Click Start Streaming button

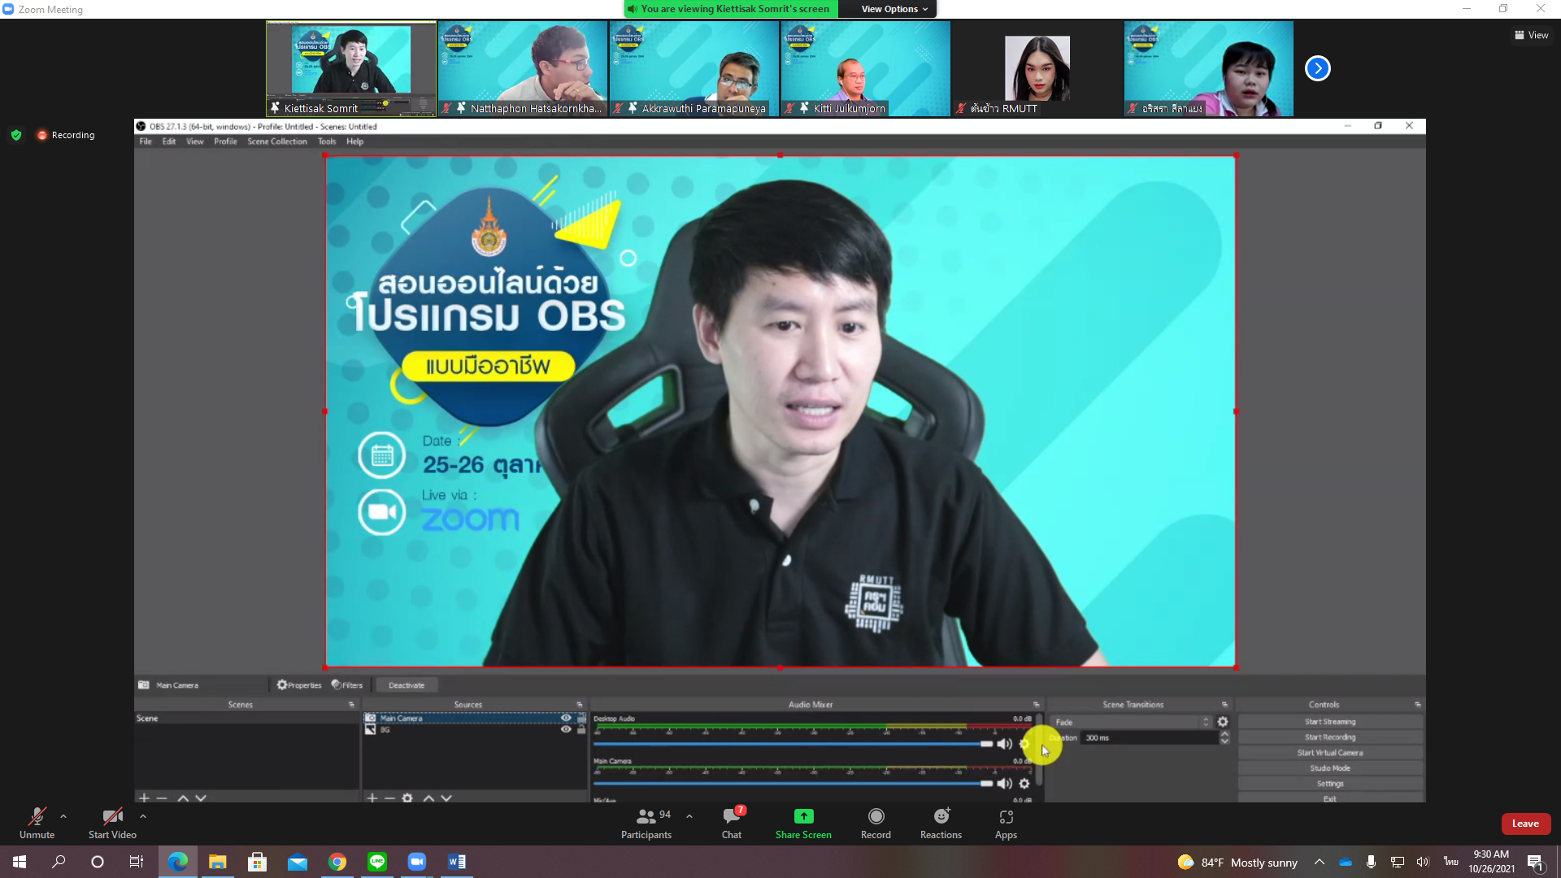tap(1330, 722)
